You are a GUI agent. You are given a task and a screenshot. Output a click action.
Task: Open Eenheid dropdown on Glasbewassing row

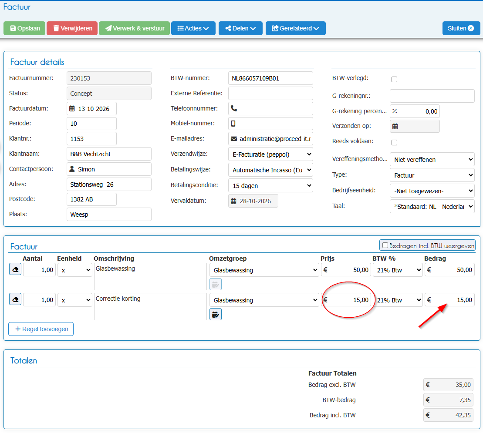click(x=75, y=270)
